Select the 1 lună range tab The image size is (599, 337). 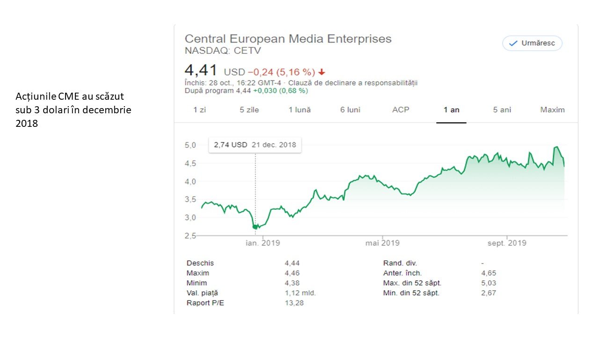tap(299, 110)
